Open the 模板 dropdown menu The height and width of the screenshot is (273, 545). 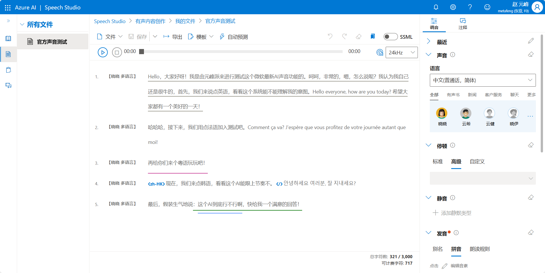(201, 37)
